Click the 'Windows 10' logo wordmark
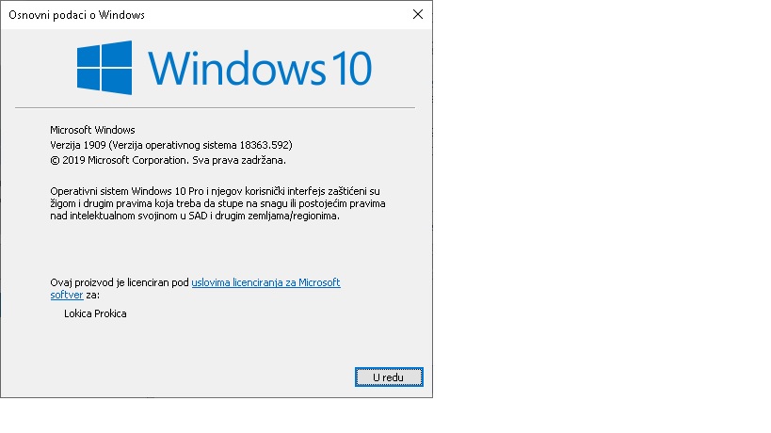The width and height of the screenshot is (771, 433). coord(260,69)
